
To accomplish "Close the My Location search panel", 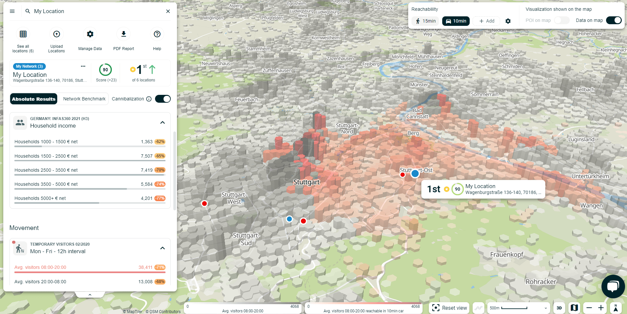I will pyautogui.click(x=168, y=11).
